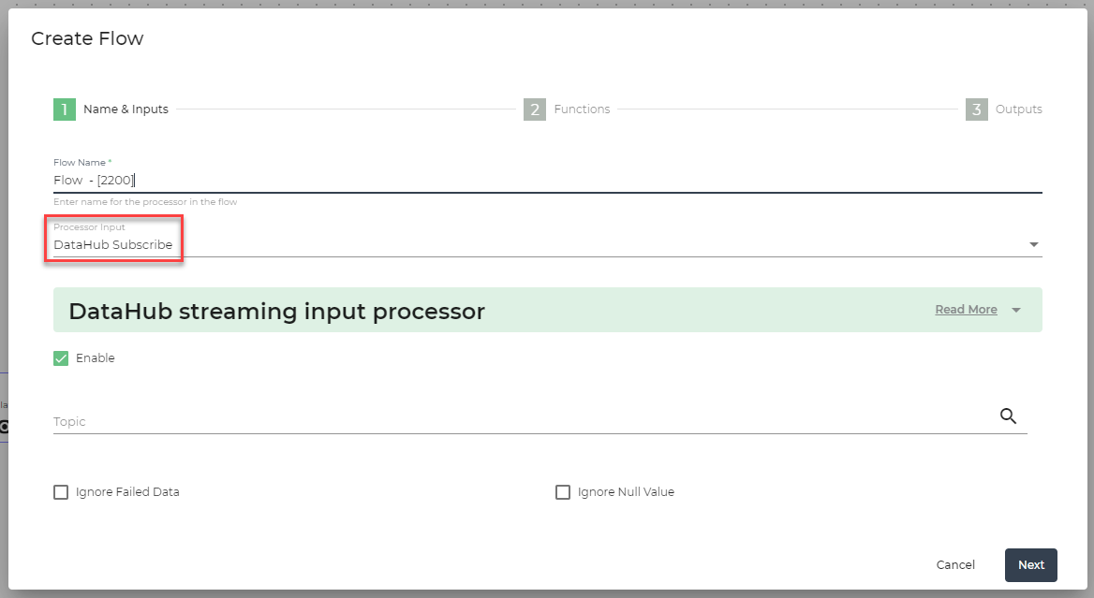Screen dimensions: 1094x598
Task: Click the gray step 3 badge
Action: pos(976,109)
